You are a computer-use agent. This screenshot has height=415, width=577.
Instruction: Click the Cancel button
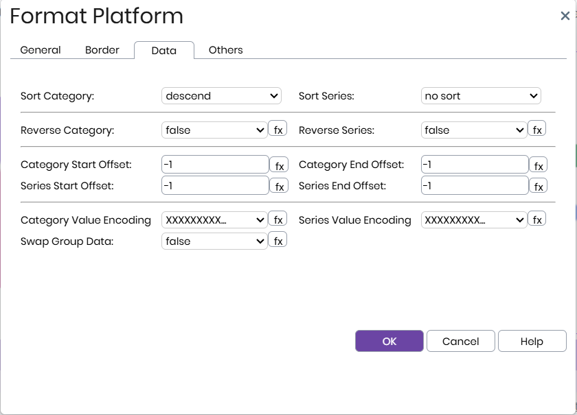pyautogui.click(x=461, y=341)
